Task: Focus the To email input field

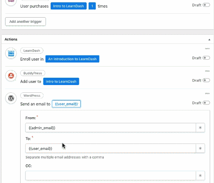Action: pos(111,148)
